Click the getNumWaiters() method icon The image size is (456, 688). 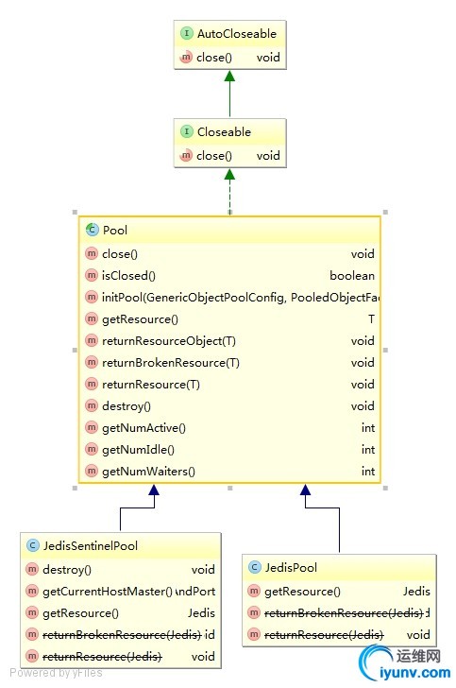(x=92, y=472)
